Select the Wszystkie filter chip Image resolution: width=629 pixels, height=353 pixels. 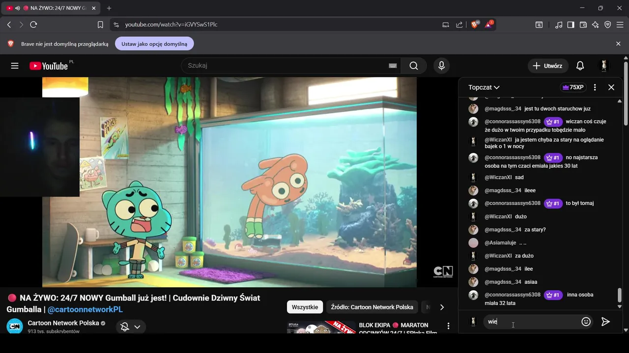[x=305, y=307]
